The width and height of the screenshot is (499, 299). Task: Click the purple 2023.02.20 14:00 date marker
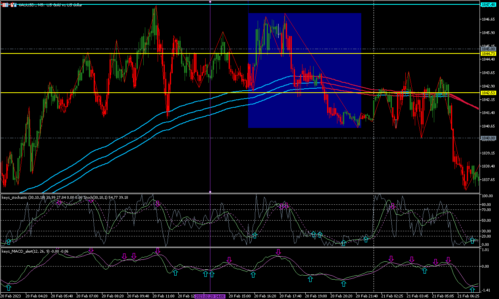pos(210,296)
